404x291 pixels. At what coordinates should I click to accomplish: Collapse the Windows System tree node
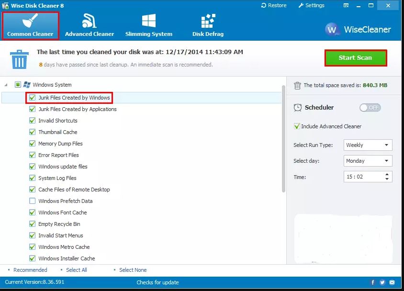coord(7,85)
